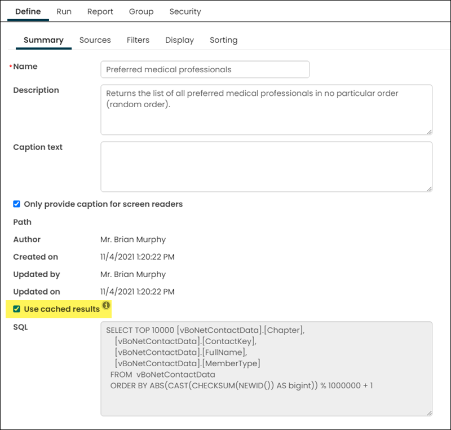Click the Use cached results label text
The image size is (451, 430).
(62, 309)
